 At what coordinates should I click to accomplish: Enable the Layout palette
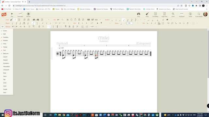tap(5, 57)
